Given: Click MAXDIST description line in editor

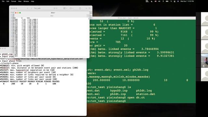Looking at the screenshot, I should [39, 68].
